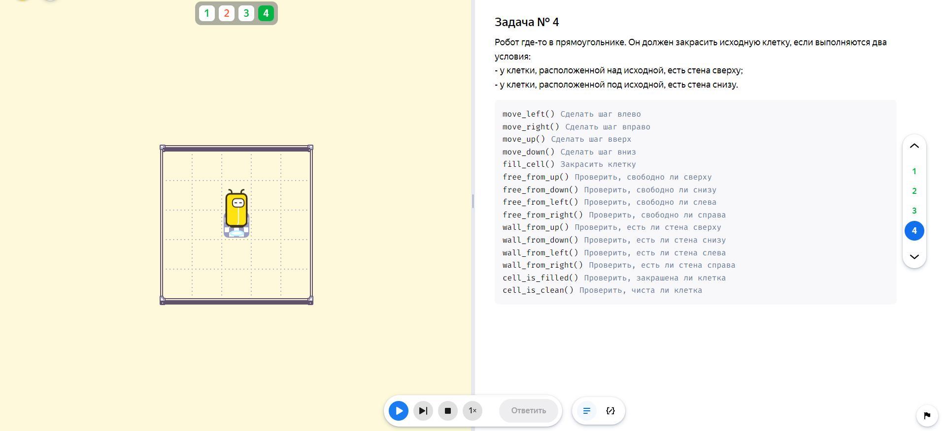Open failed test case 2 above the field
Screen dimensions: 946x431
227,13
